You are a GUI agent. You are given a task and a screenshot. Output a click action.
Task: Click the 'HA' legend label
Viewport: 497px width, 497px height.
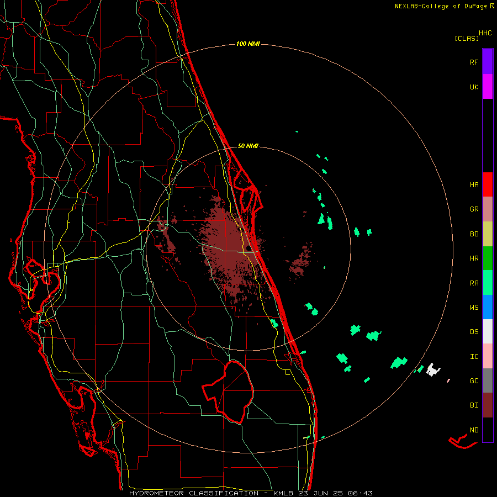coord(474,185)
